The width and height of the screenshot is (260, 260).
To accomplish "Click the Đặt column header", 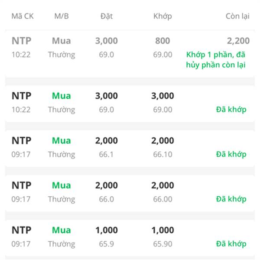I will pyautogui.click(x=106, y=16).
